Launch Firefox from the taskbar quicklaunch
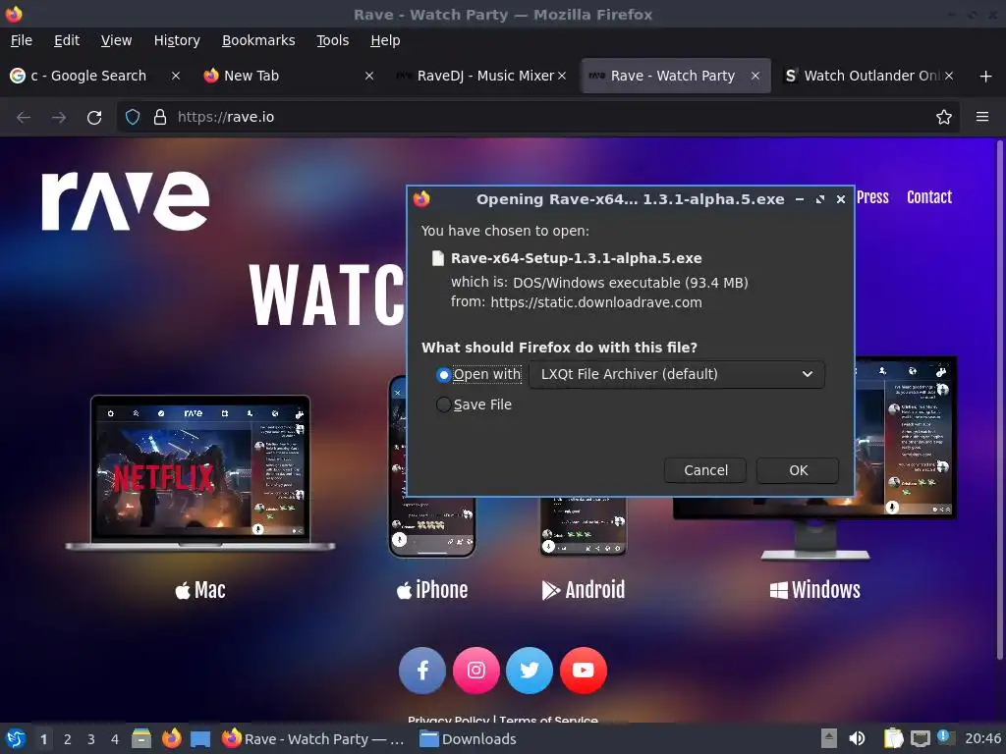This screenshot has height=754, width=1006. (171, 739)
